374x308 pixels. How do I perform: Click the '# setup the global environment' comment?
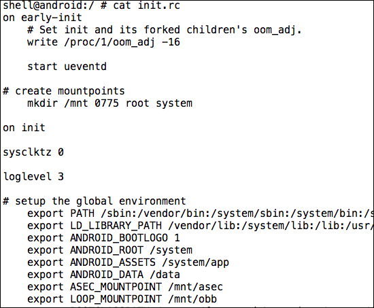coord(95,201)
